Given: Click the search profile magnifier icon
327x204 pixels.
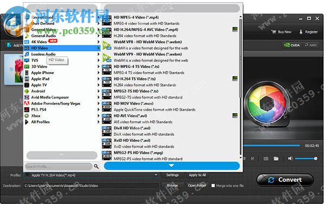Looking at the screenshot, I should pos(96,166).
